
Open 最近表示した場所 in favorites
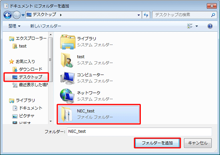coord(30,85)
